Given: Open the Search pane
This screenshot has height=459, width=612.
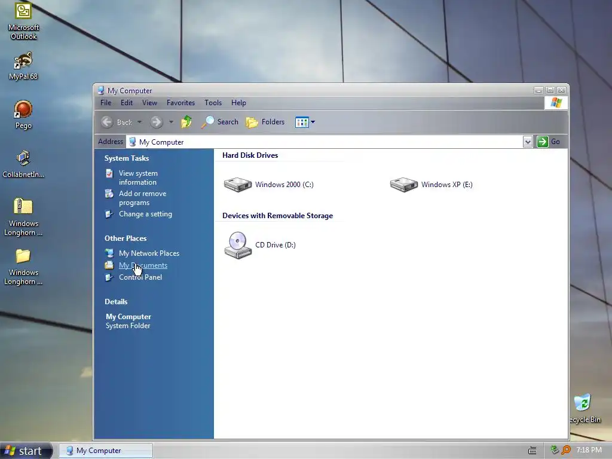Looking at the screenshot, I should (x=220, y=122).
